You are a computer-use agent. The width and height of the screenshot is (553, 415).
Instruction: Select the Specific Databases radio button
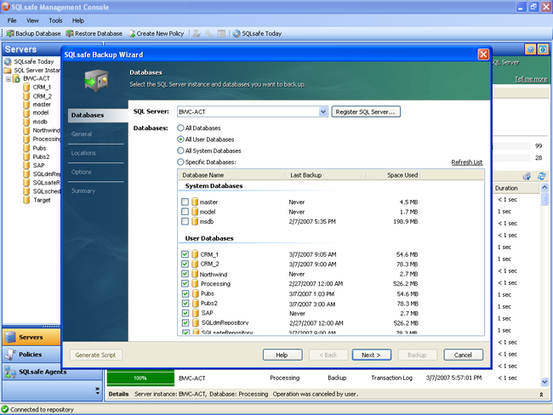tap(180, 162)
